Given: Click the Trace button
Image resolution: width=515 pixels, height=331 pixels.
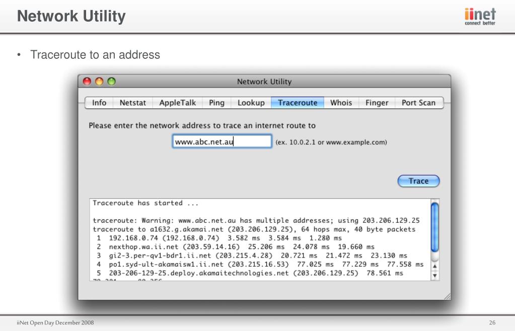Looking at the screenshot, I should pos(418,181).
